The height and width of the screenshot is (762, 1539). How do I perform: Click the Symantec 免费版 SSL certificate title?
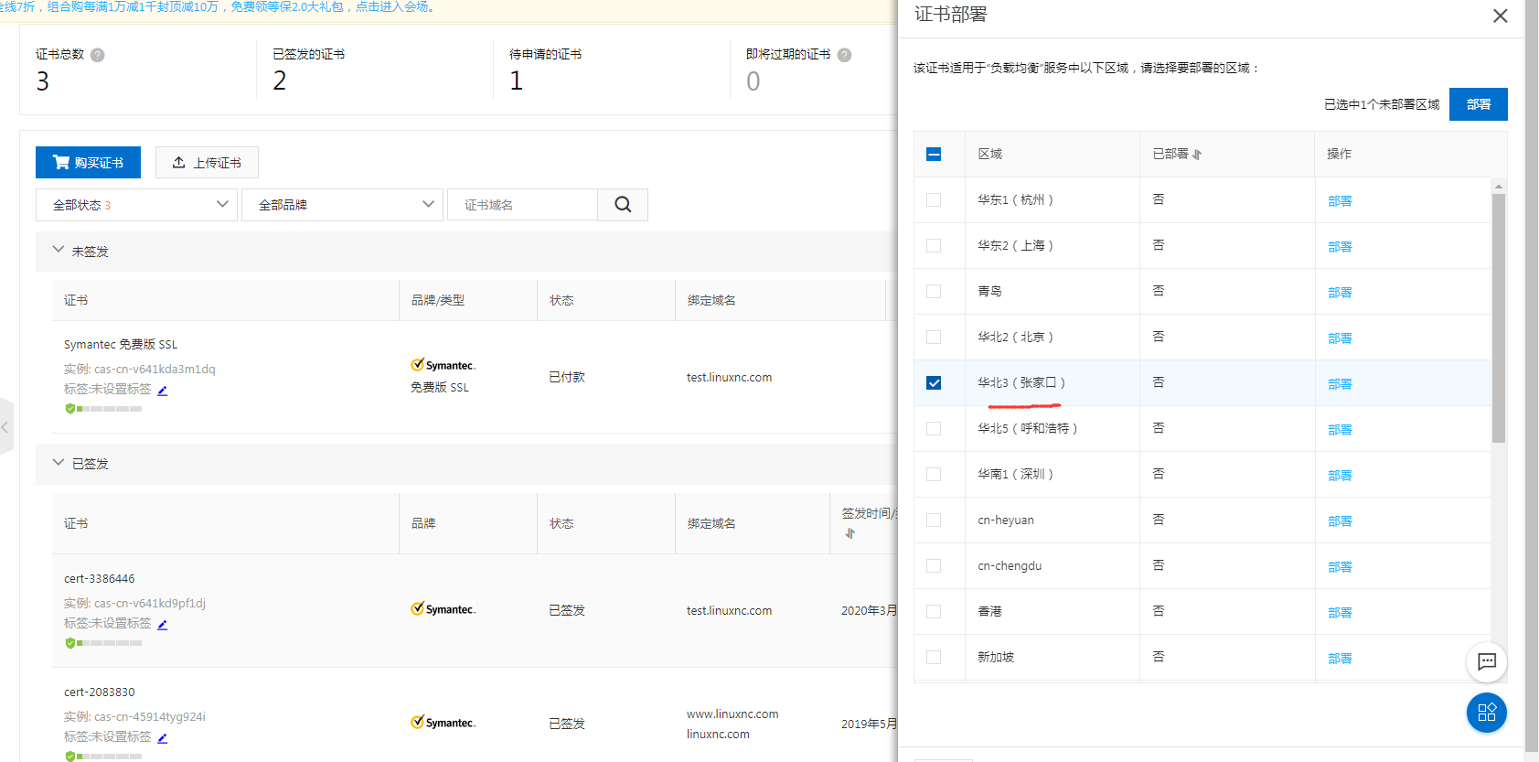coord(121,345)
